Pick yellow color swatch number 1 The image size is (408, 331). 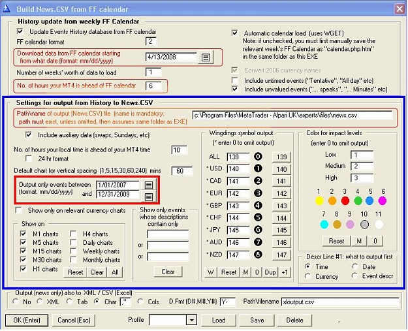pos(319,201)
